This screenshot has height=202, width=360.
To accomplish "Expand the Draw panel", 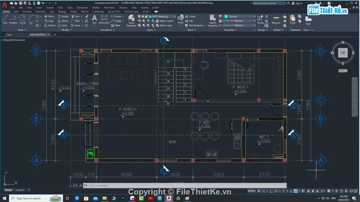I will pos(22,30).
